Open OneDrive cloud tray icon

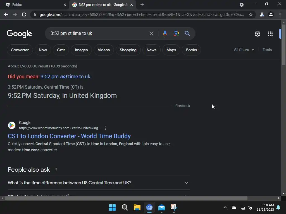tap(234, 207)
